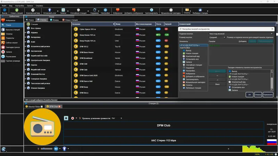The image size is (278, 156).
Task: Add a station with Новая станция toolbar icon
Action: [x=17, y=10]
